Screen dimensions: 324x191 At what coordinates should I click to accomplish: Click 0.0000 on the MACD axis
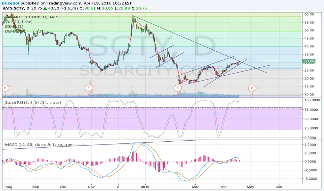[x=310, y=162]
